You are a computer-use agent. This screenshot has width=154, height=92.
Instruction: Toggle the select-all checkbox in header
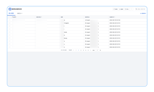pos(9,17)
